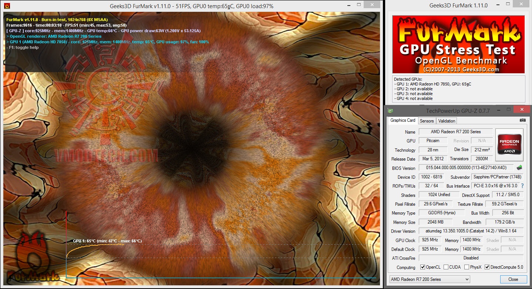
Task: Click the 'OpenGL renderer: AMD Radeon R7' overlay line
Action: tap(54, 36)
